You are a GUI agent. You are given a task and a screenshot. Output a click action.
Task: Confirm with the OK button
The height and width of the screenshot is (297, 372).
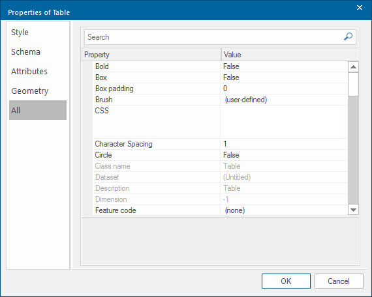(286, 281)
